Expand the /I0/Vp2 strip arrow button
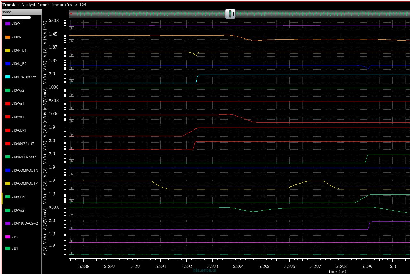The width and height of the screenshot is (410, 274). 72,95
